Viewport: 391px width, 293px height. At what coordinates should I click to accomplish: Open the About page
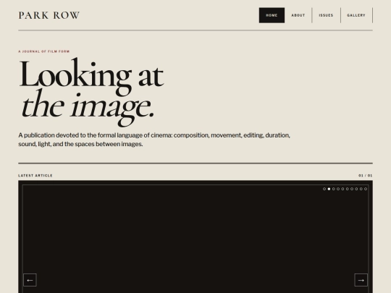click(298, 15)
